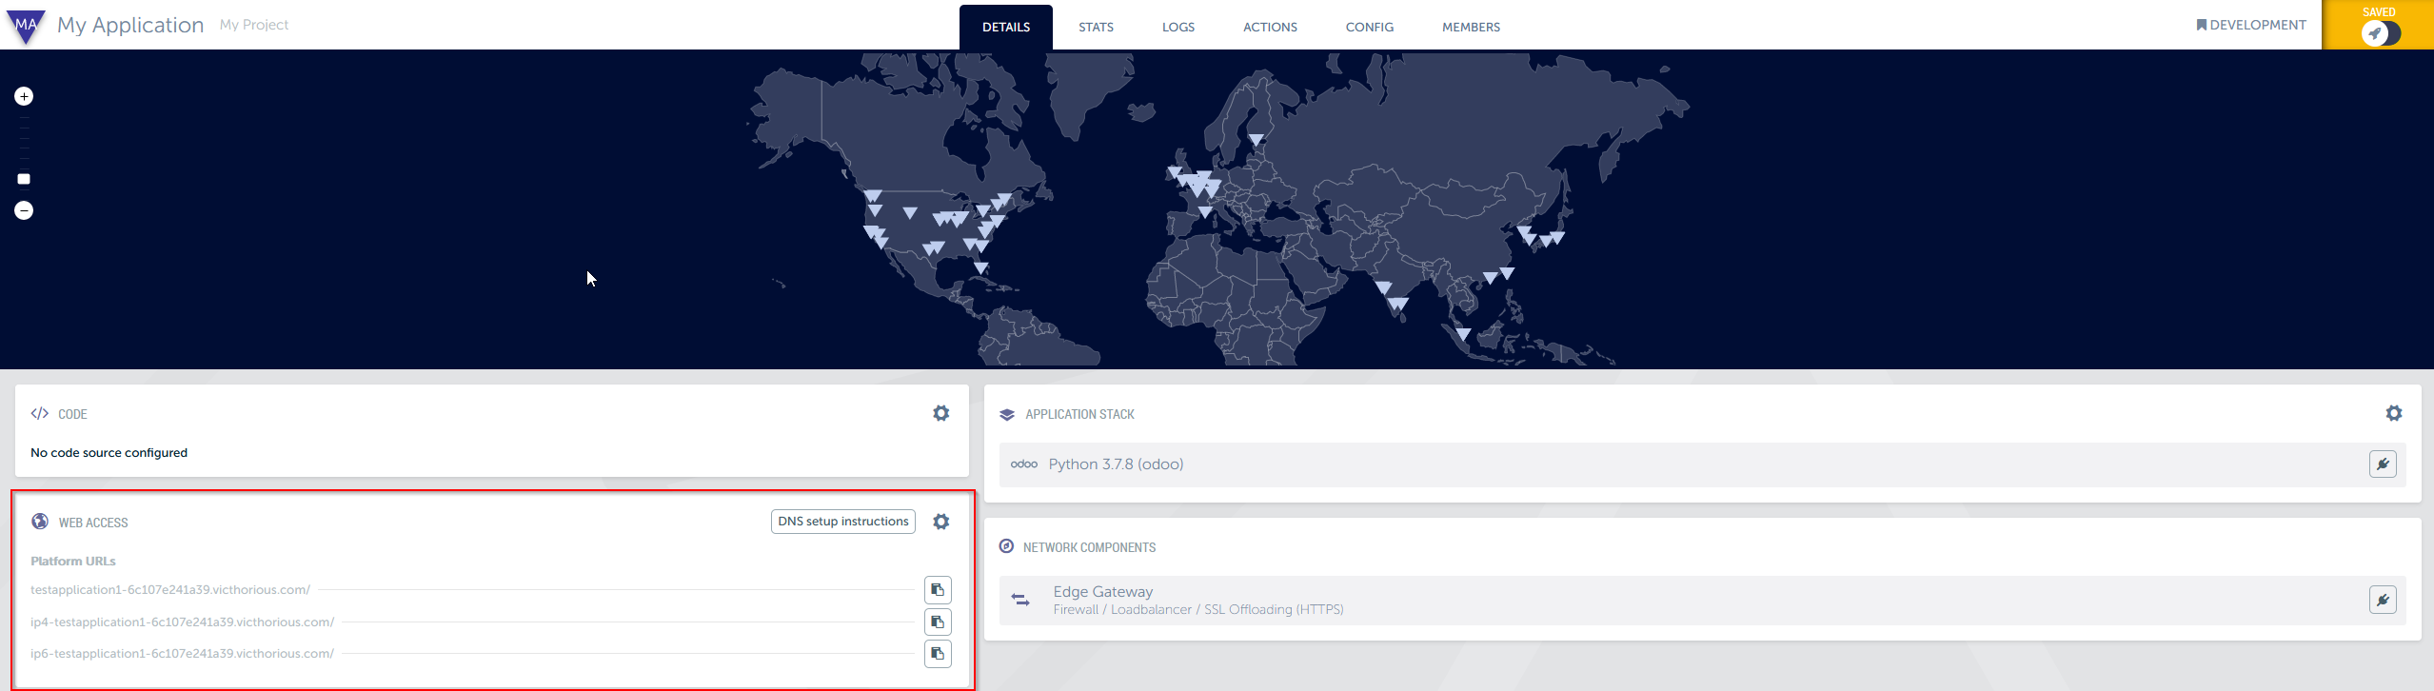Click the plug icon for Edge Gateway
This screenshot has height=691, width=2434.
tap(2382, 600)
